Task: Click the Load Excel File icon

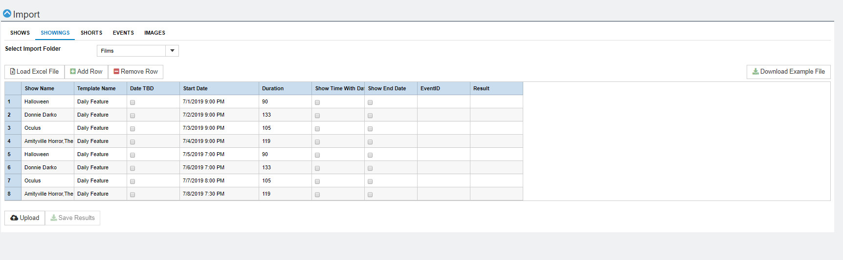Action: pos(13,71)
